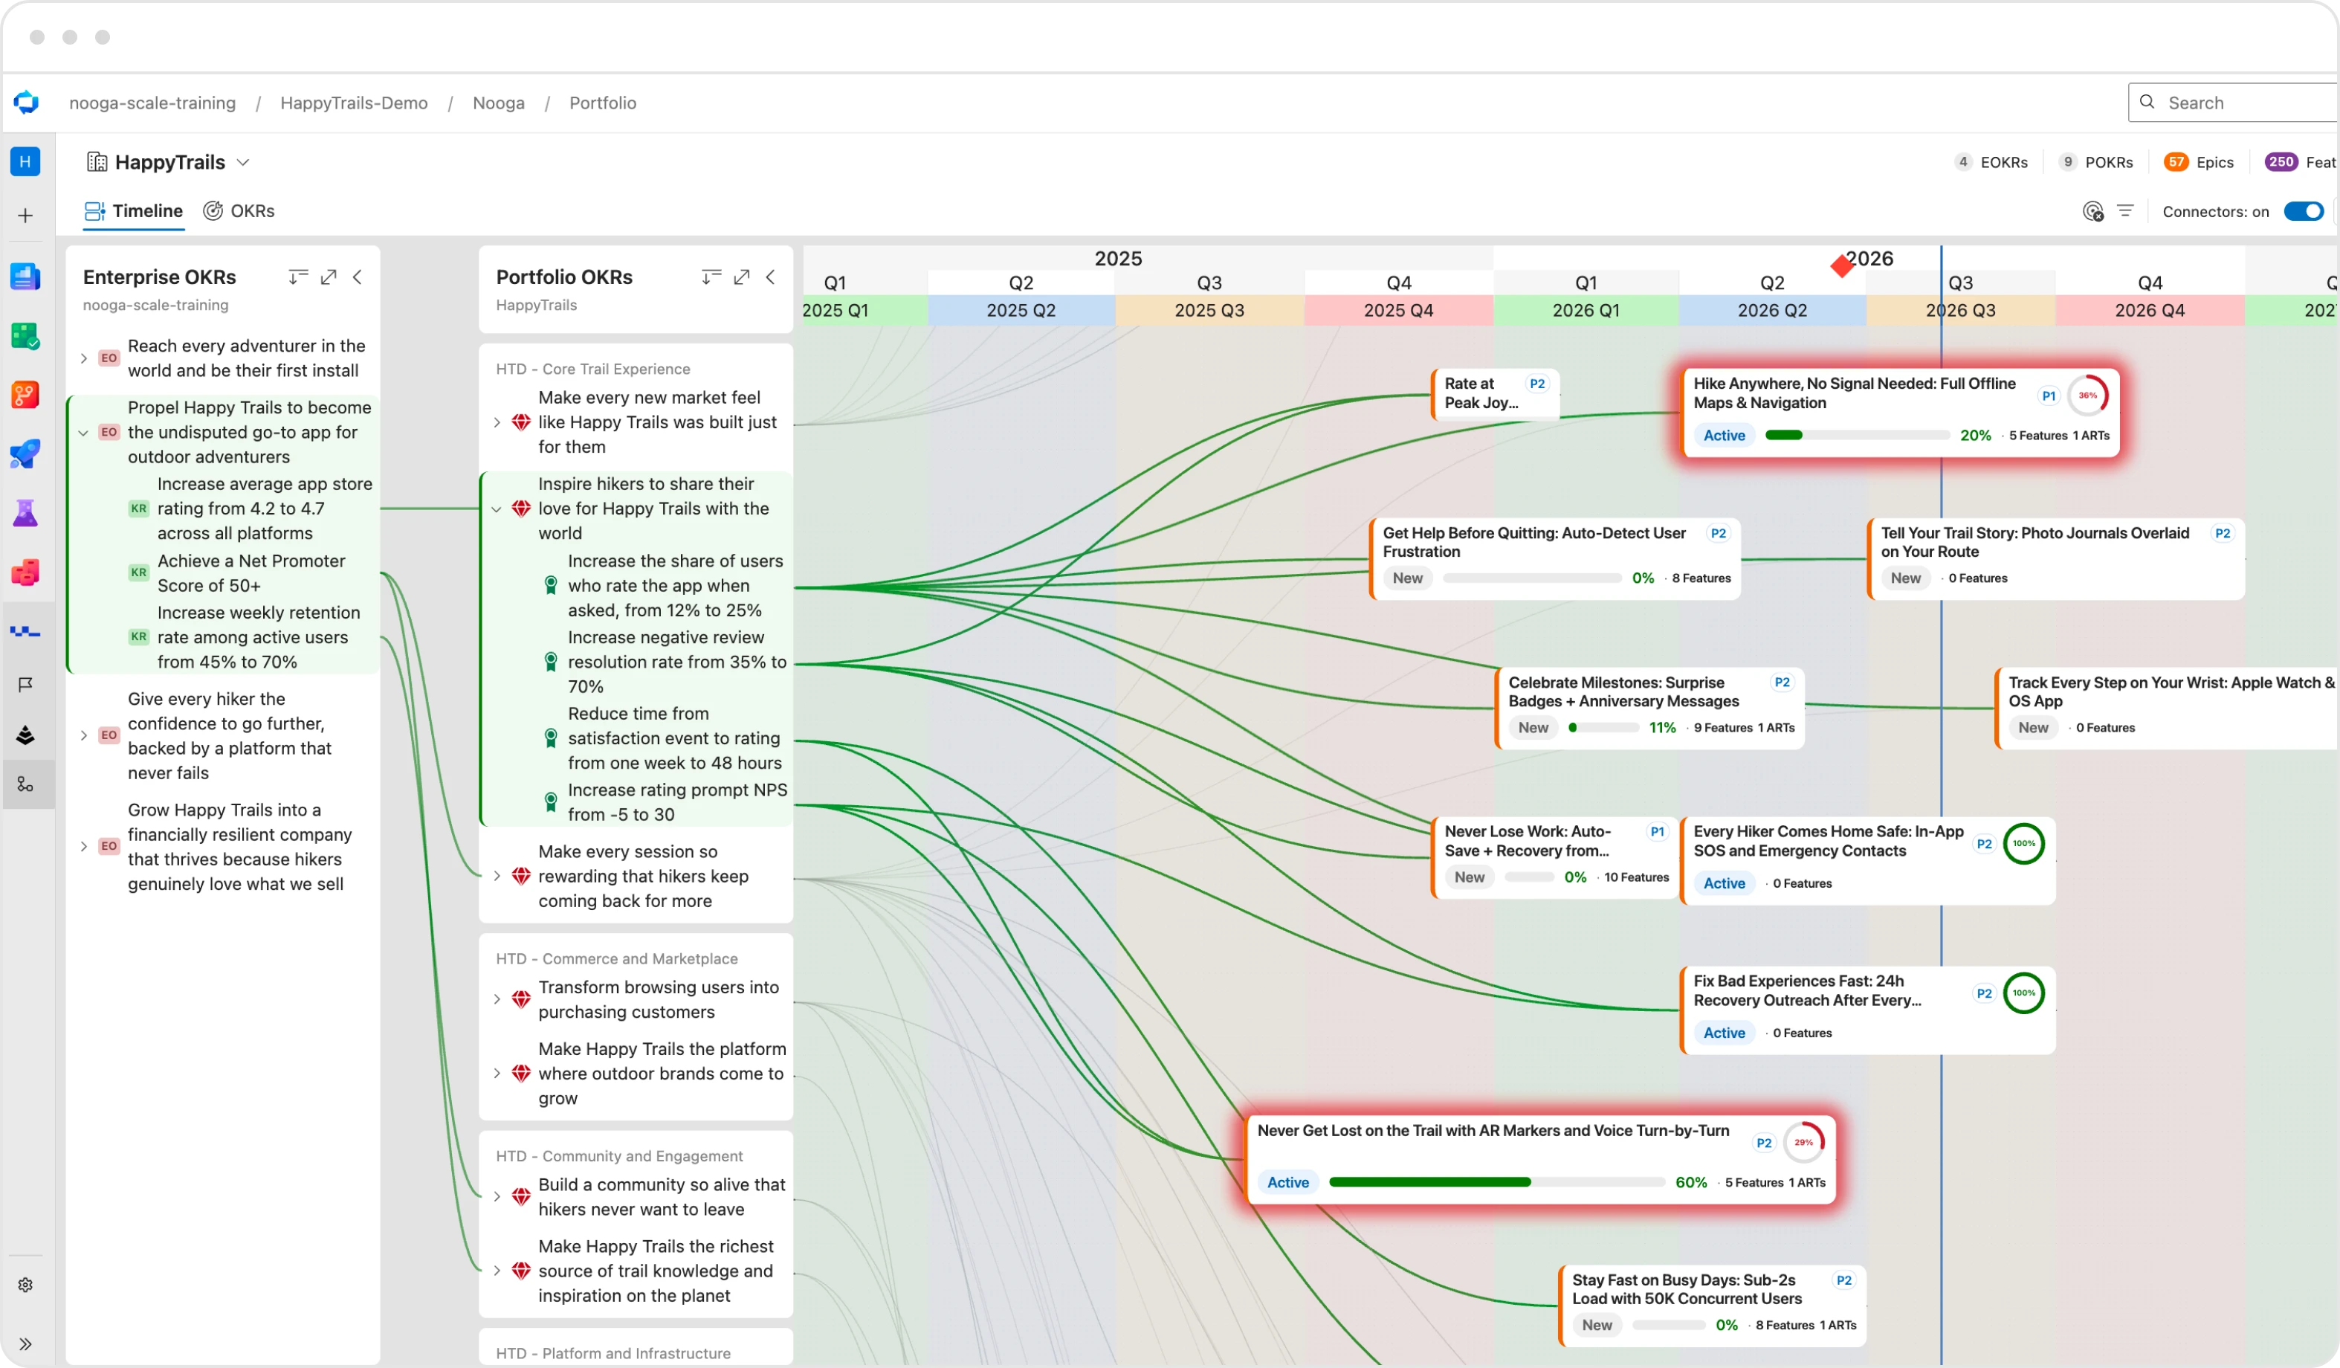Maximize the Enterprise OKRs panel

click(x=329, y=277)
